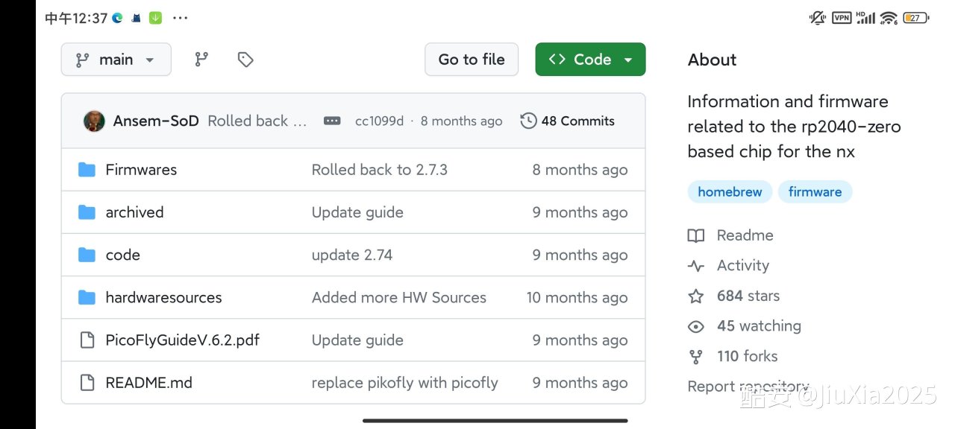The image size is (955, 429).
Task: Expand the green Code dropdown
Action: pos(590,60)
